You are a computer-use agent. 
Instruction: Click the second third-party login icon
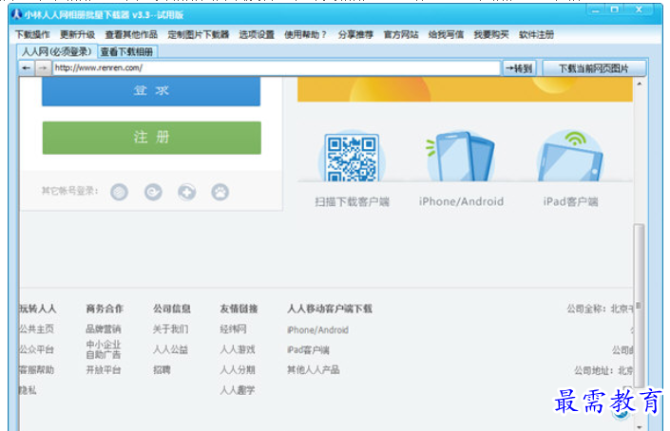click(153, 192)
